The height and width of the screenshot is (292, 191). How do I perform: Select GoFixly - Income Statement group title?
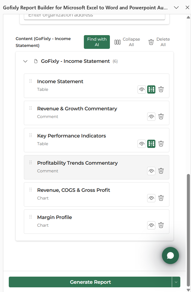(x=75, y=61)
